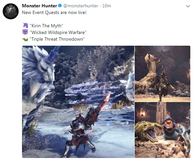Image resolution: width=194 pixels, height=162 pixels.
Task: Expand the tweet options chevron
Action: pyautogui.click(x=188, y=6)
